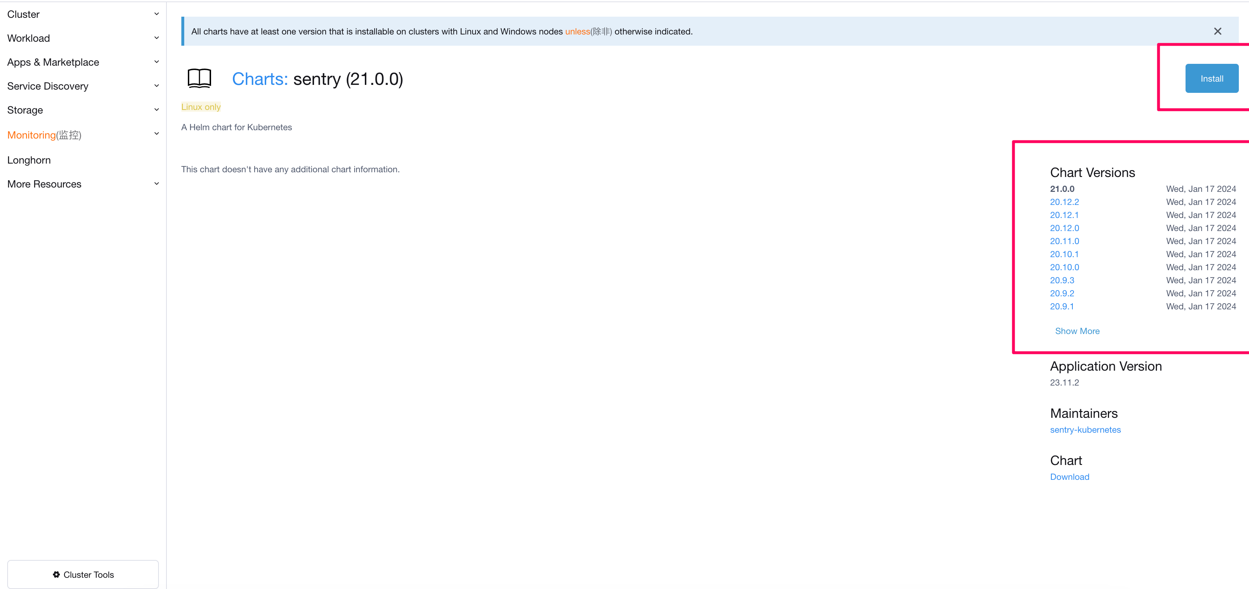The image size is (1249, 589).
Task: Click the Maintainers heading
Action: click(1084, 413)
